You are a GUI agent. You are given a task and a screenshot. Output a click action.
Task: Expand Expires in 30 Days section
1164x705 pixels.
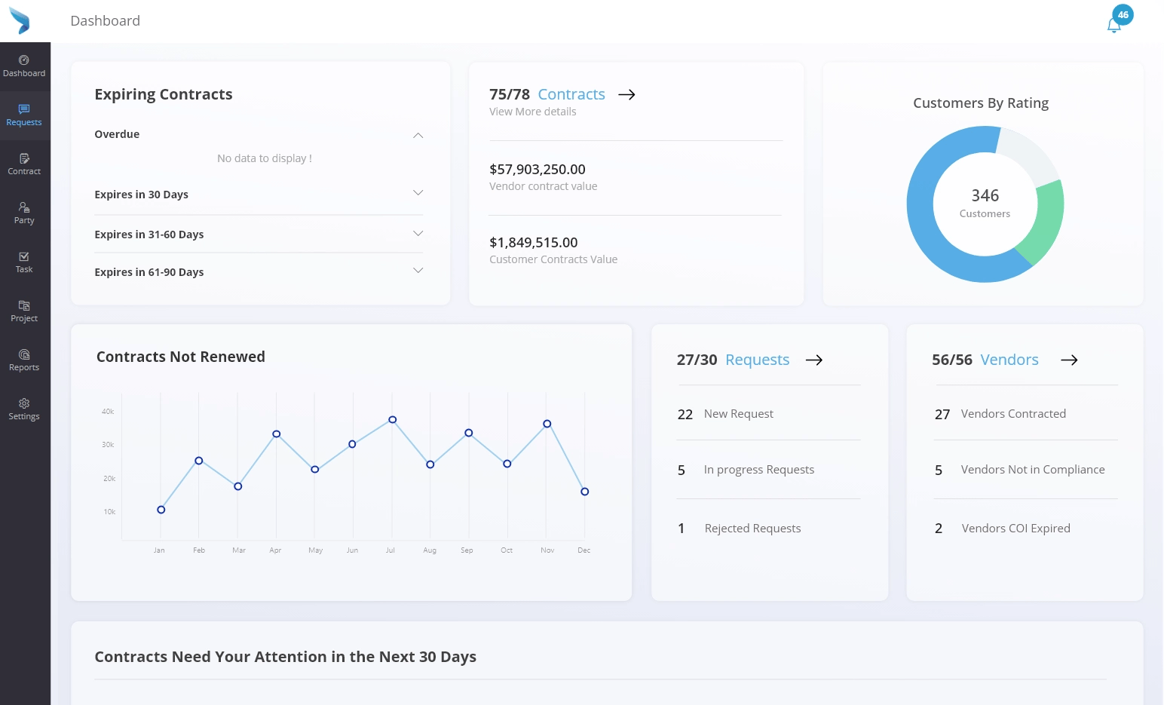(x=418, y=194)
